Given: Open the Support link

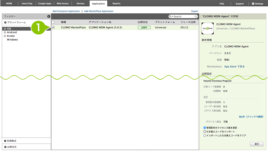Looking at the screenshot, I should (240, 4).
